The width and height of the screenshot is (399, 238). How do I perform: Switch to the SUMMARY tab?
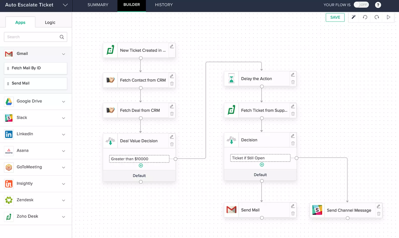click(98, 5)
